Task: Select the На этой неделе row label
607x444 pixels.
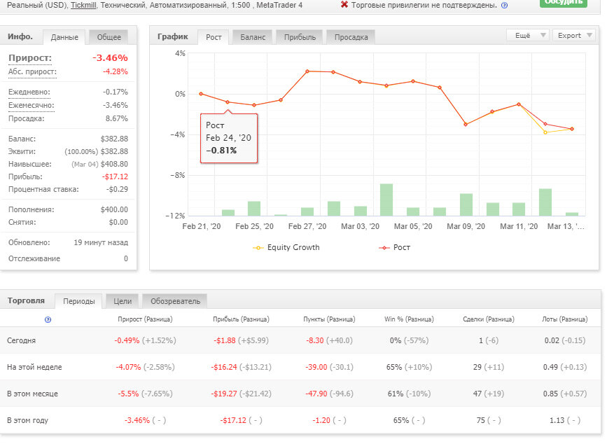Action: coord(34,368)
